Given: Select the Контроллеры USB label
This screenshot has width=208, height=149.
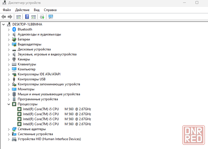Looking at the screenshot, I should 32,79.
